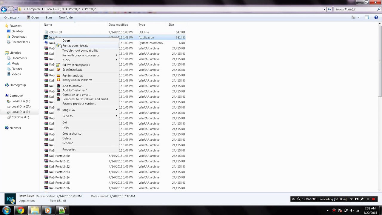Open recent locations dropdown beside forward arrow

point(16,9)
